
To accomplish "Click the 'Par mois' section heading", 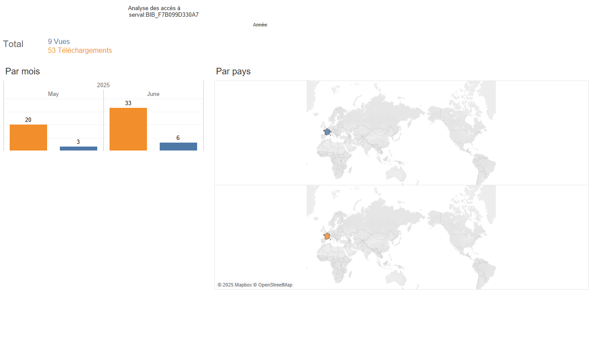I will tap(22, 71).
